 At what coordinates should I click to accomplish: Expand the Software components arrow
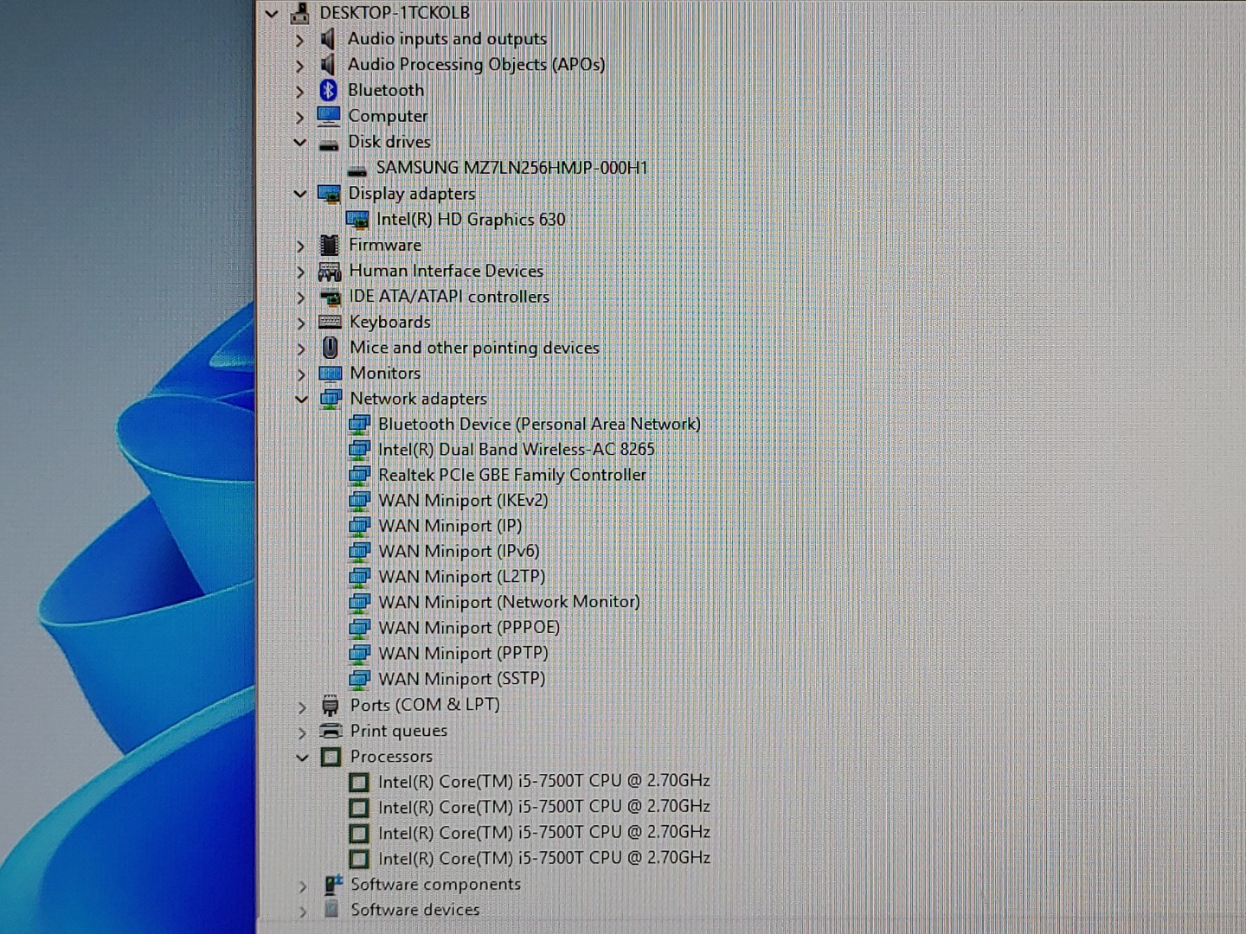pos(303,886)
